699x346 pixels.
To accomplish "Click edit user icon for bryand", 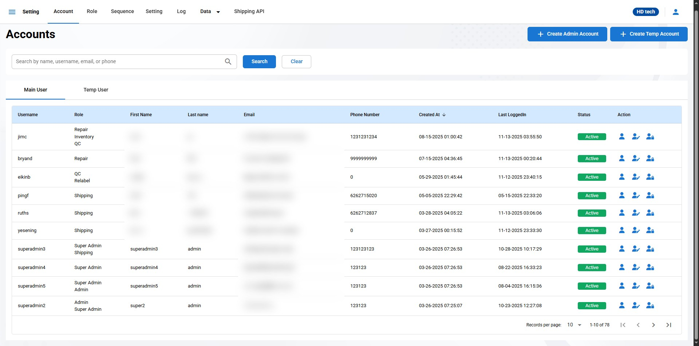I will [x=636, y=159].
